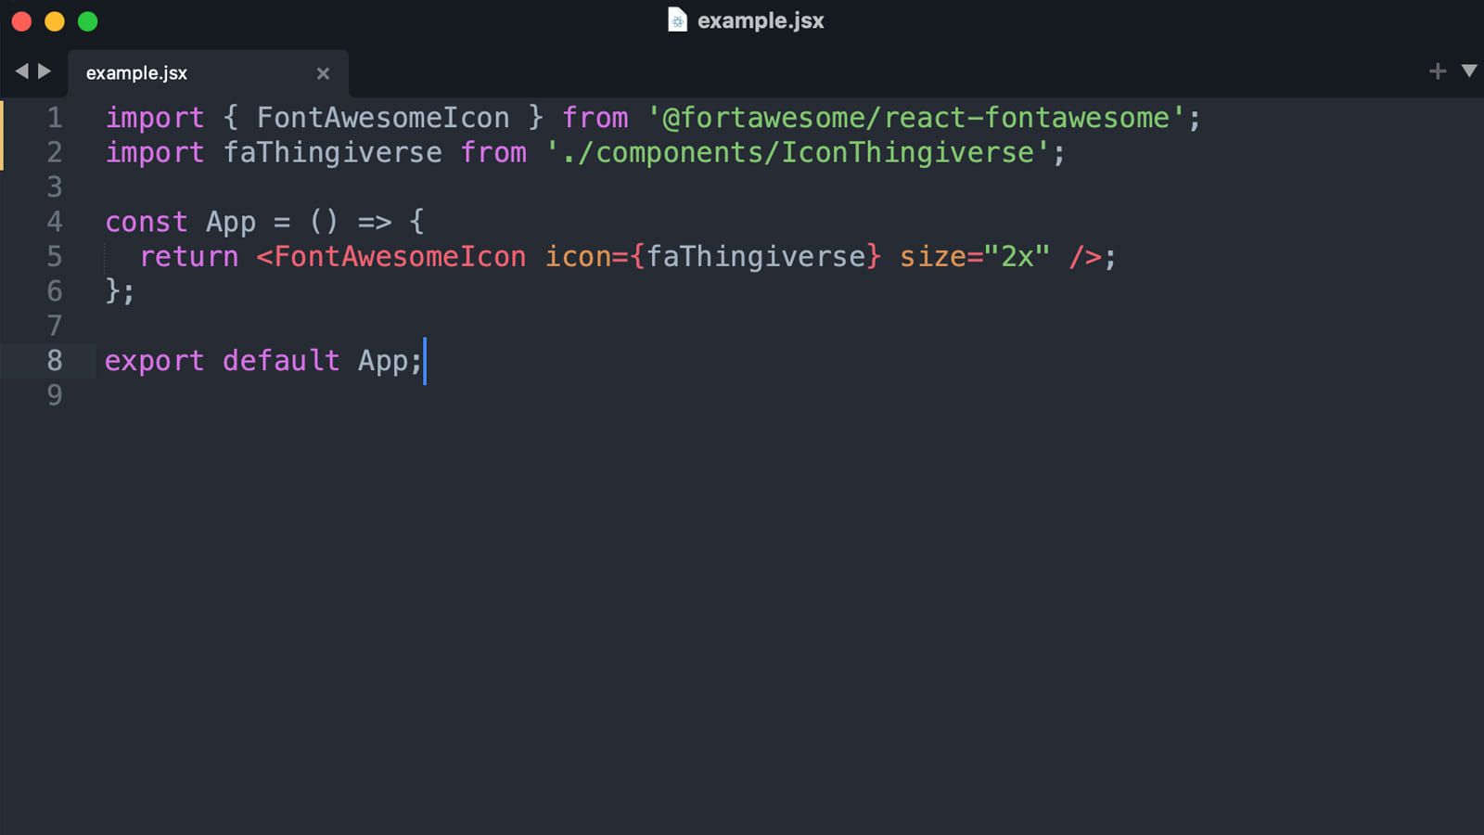Place cursor after export default App;

425,361
